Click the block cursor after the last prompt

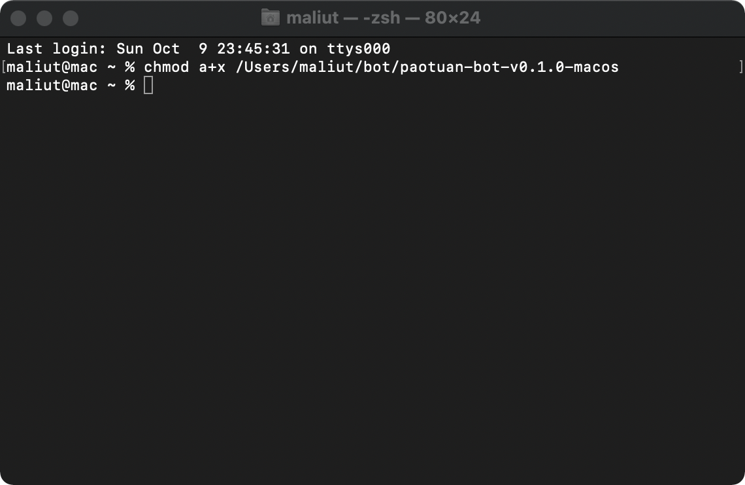148,86
